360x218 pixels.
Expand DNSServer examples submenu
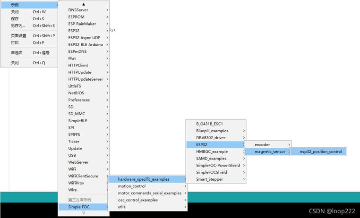[84, 10]
